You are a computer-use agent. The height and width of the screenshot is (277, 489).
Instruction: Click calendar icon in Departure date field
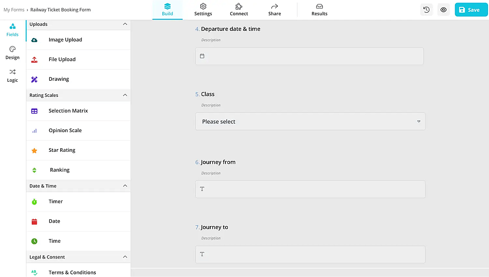coord(202,56)
